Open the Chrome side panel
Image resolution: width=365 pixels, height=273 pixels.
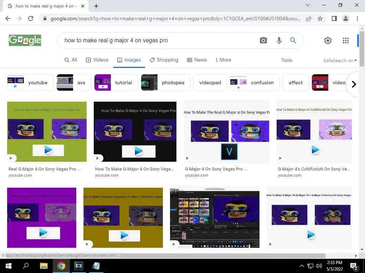pyautogui.click(x=334, y=18)
